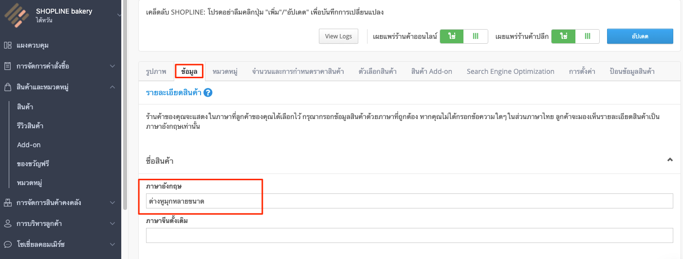Click the ไต้หวัน store region text
Image resolution: width=683 pixels, height=259 pixels.
coord(44,20)
